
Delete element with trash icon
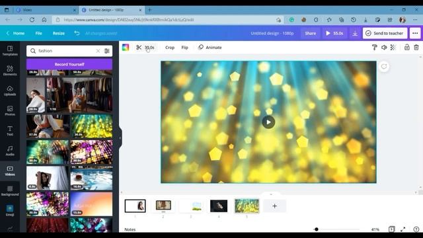416,47
